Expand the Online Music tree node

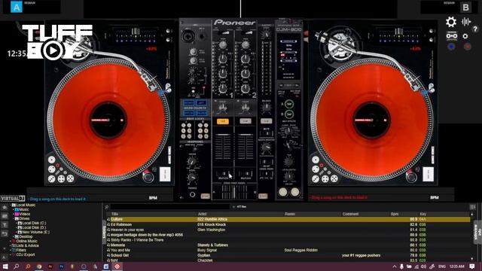tap(10, 241)
